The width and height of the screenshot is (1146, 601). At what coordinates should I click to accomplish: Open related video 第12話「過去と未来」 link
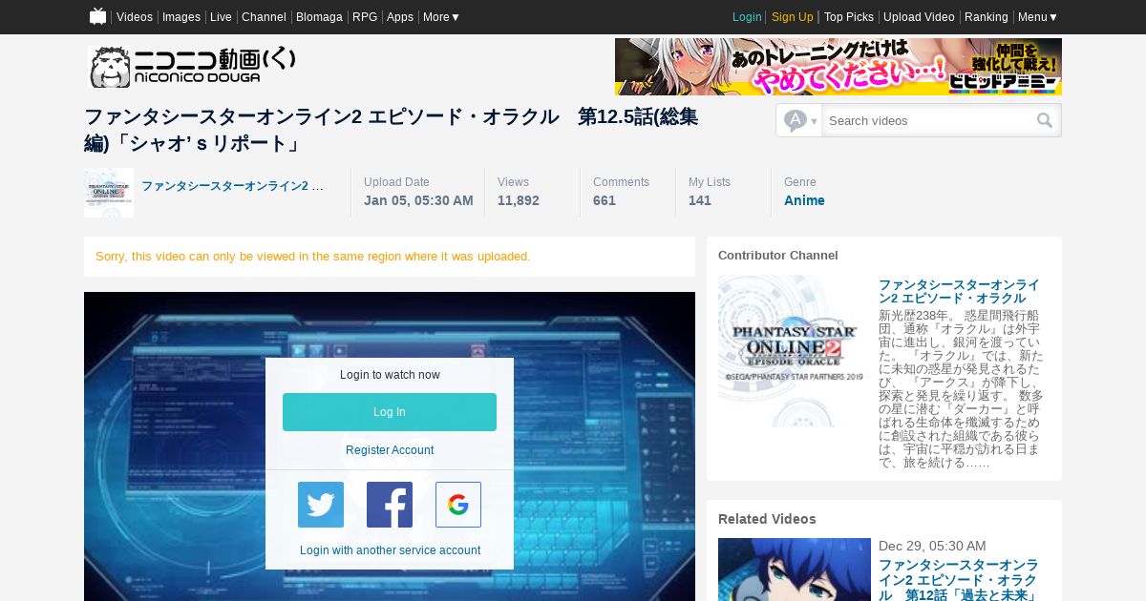958,580
